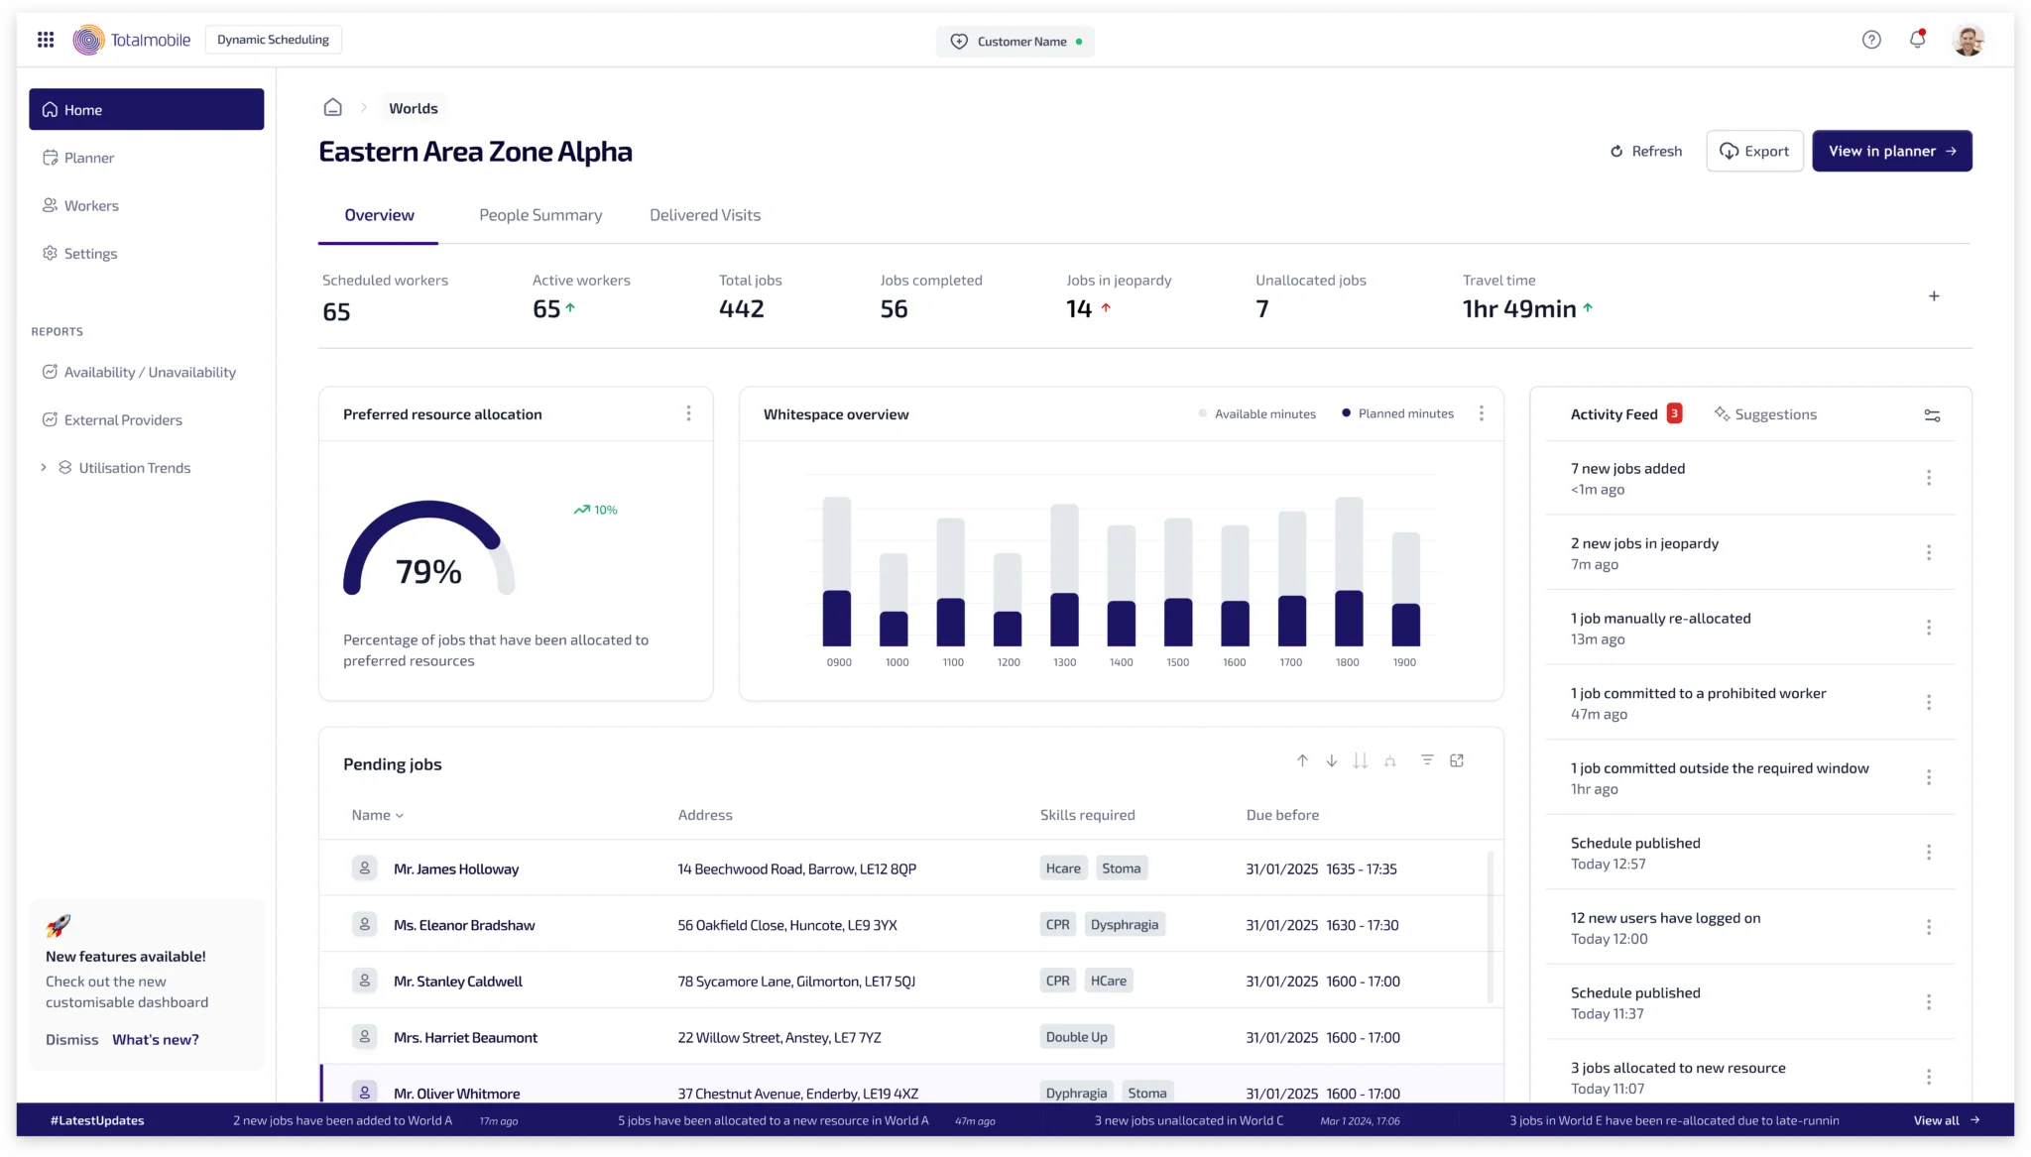2031x1157 pixels.
Task: Open the Whitespace overview options menu
Action: point(1482,413)
